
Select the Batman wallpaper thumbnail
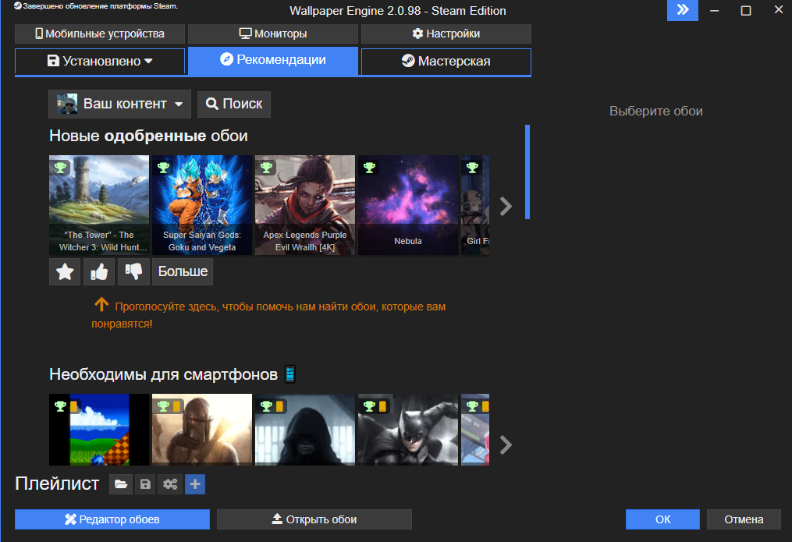408,430
